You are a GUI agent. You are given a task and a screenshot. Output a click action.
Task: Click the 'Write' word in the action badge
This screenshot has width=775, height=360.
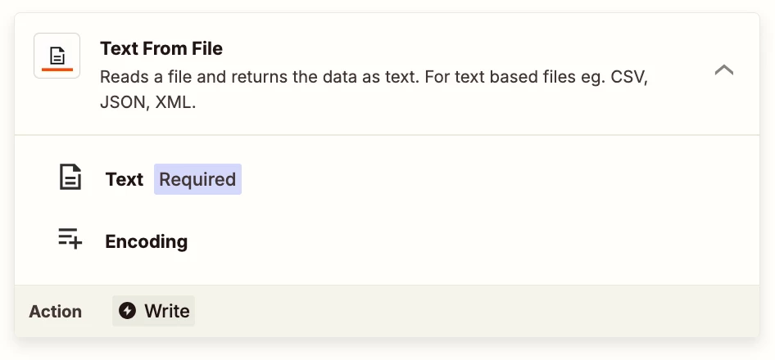(x=167, y=311)
